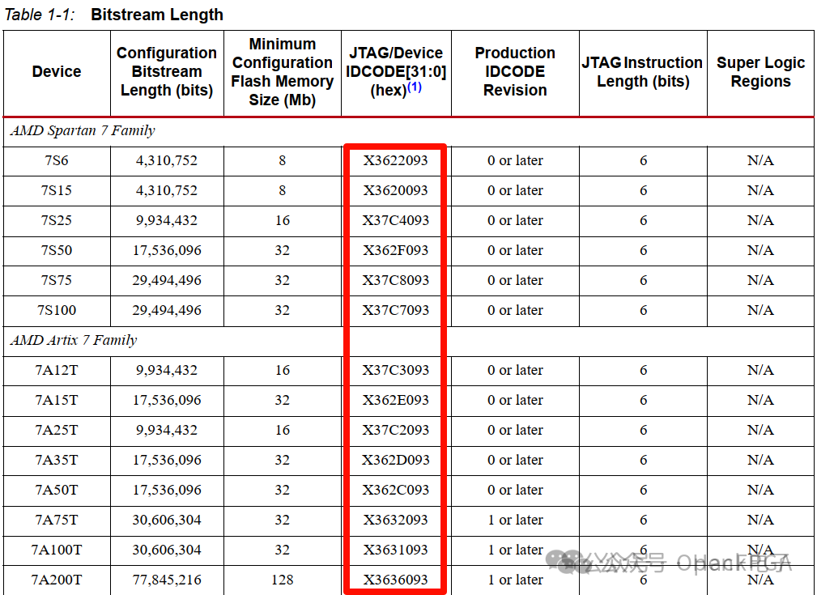
Task: Click 7S6 revision 0 or later
Action: [515, 160]
